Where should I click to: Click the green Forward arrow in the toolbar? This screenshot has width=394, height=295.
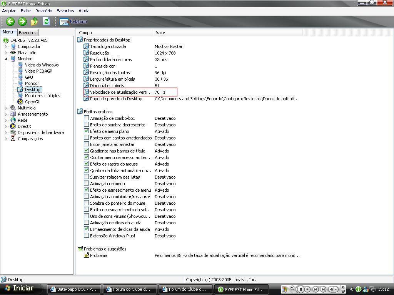[x=22, y=22]
